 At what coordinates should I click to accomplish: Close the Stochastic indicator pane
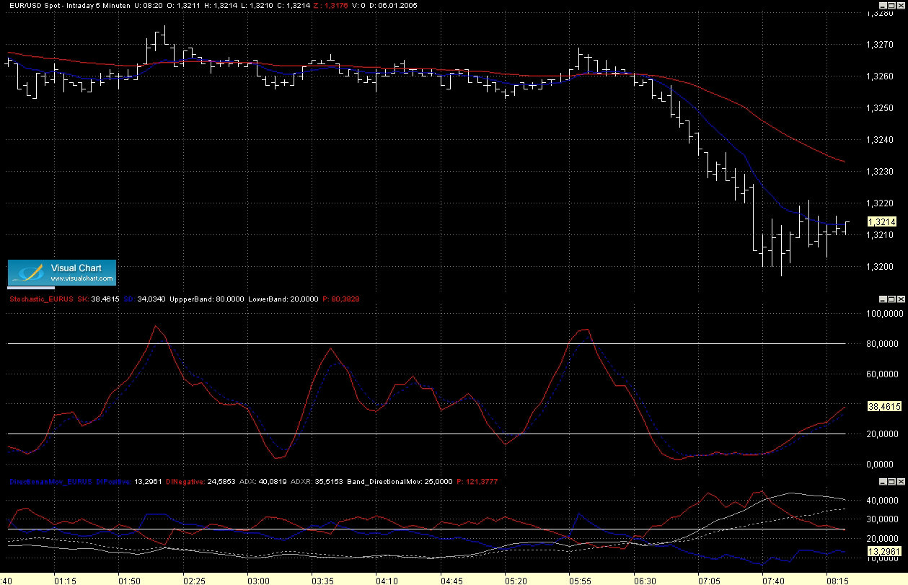click(901, 299)
